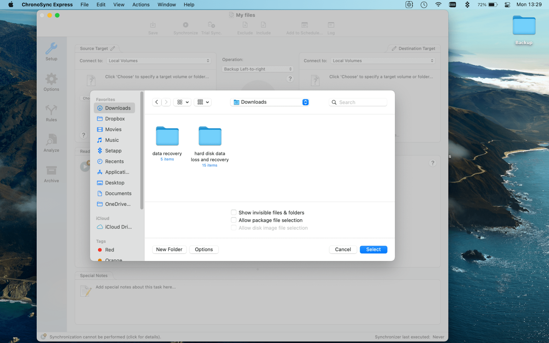Go back in file dialog

(157, 102)
